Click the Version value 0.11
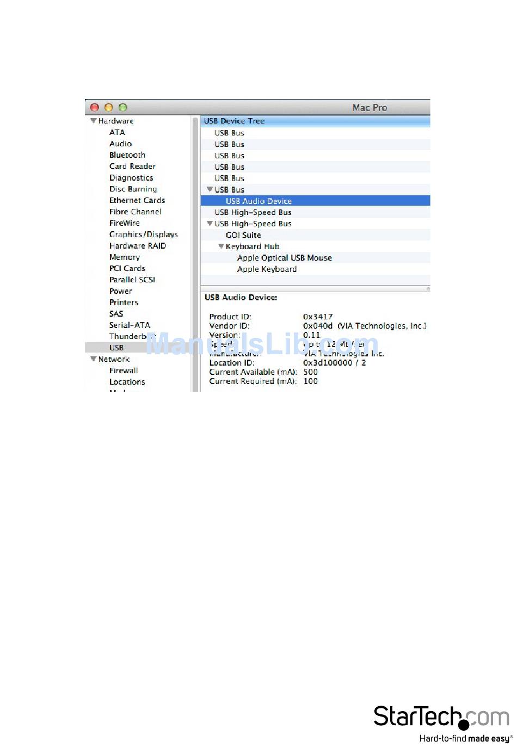This screenshot has width=517, height=747. [x=312, y=335]
